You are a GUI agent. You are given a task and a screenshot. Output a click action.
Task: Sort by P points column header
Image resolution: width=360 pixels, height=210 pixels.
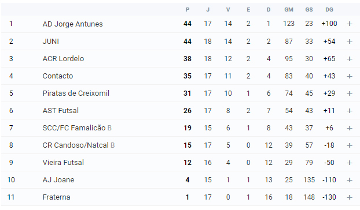pos(188,10)
